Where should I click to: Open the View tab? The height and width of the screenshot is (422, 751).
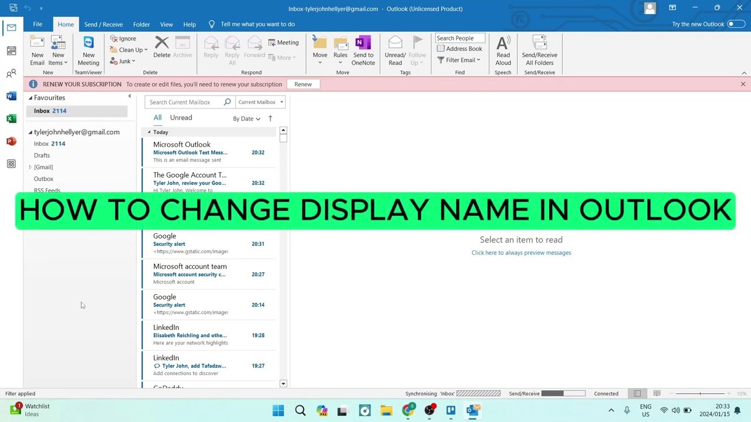pyautogui.click(x=167, y=24)
